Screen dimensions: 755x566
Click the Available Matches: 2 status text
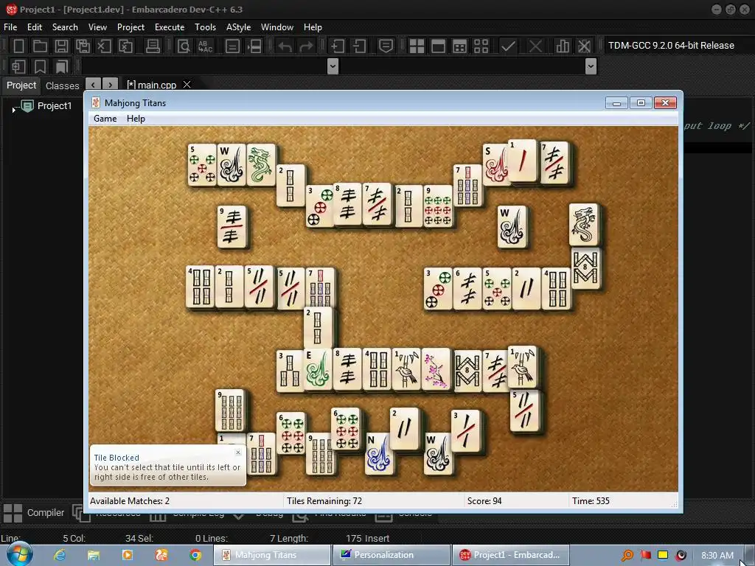pos(130,501)
